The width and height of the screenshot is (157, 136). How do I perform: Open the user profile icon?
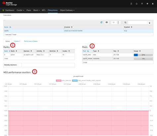(x=153, y=4)
